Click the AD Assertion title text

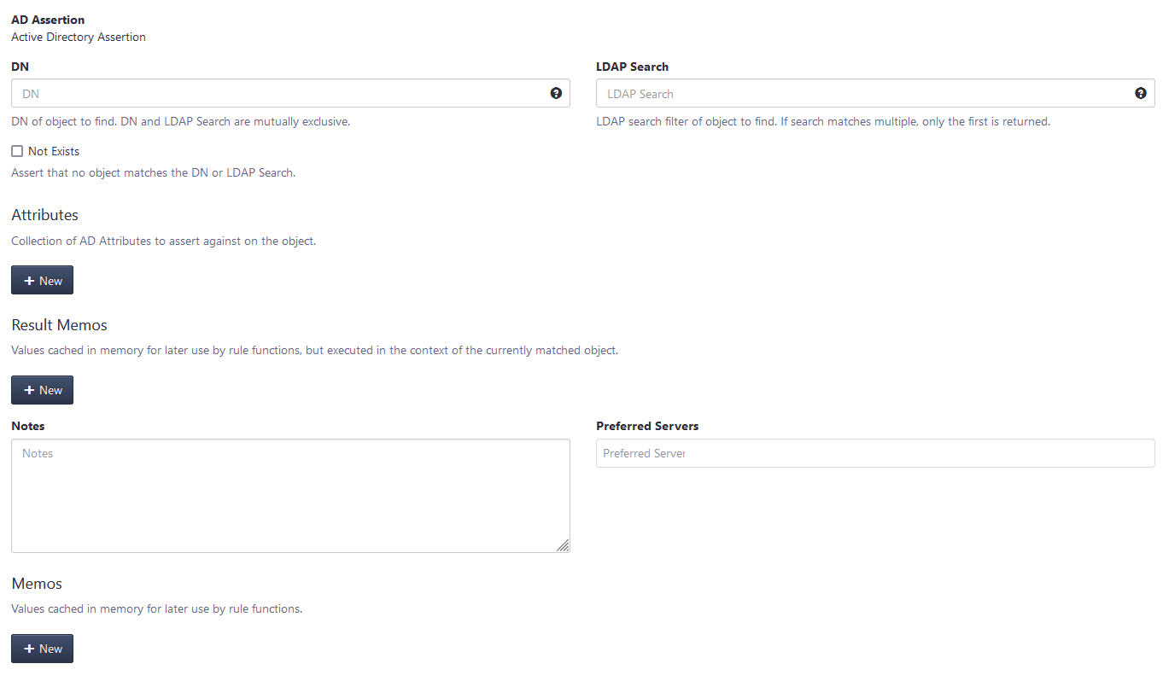click(x=48, y=20)
